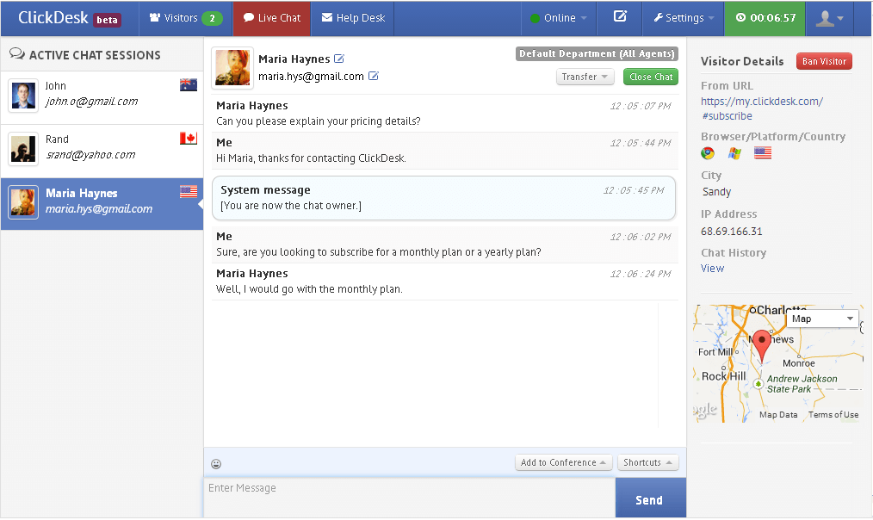
Task: Click the Chrome browser icon
Action: (x=708, y=153)
